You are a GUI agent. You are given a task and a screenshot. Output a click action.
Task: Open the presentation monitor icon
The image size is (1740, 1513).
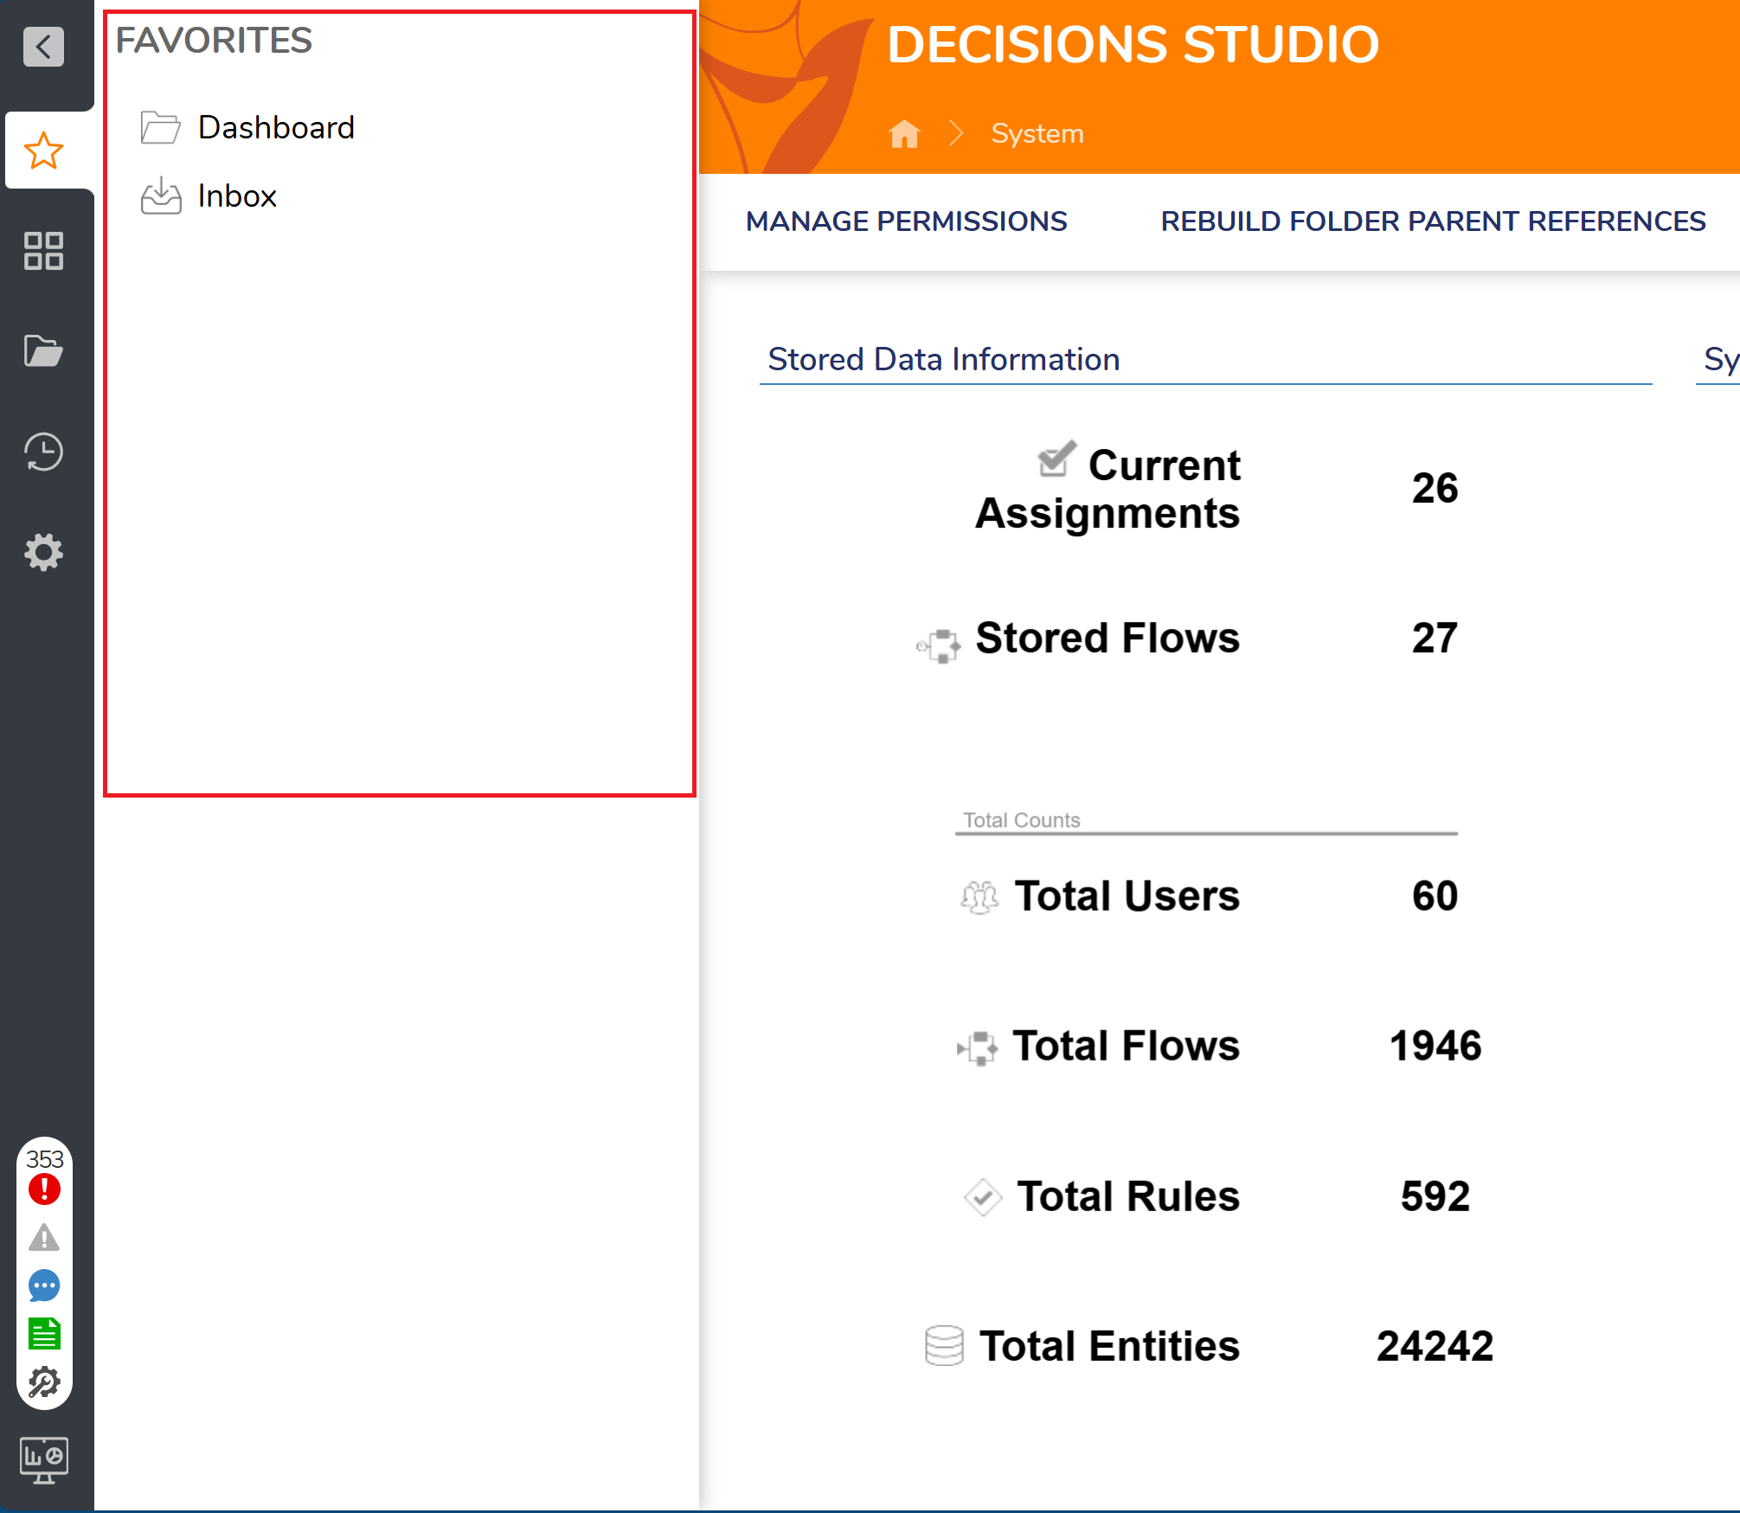pyautogui.click(x=44, y=1460)
